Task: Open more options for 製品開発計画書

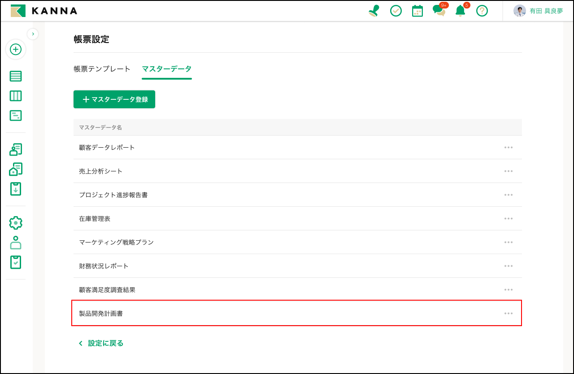Action: (508, 313)
